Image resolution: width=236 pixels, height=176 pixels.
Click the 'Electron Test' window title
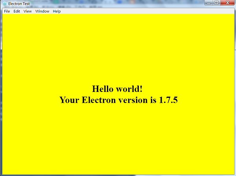19,4
